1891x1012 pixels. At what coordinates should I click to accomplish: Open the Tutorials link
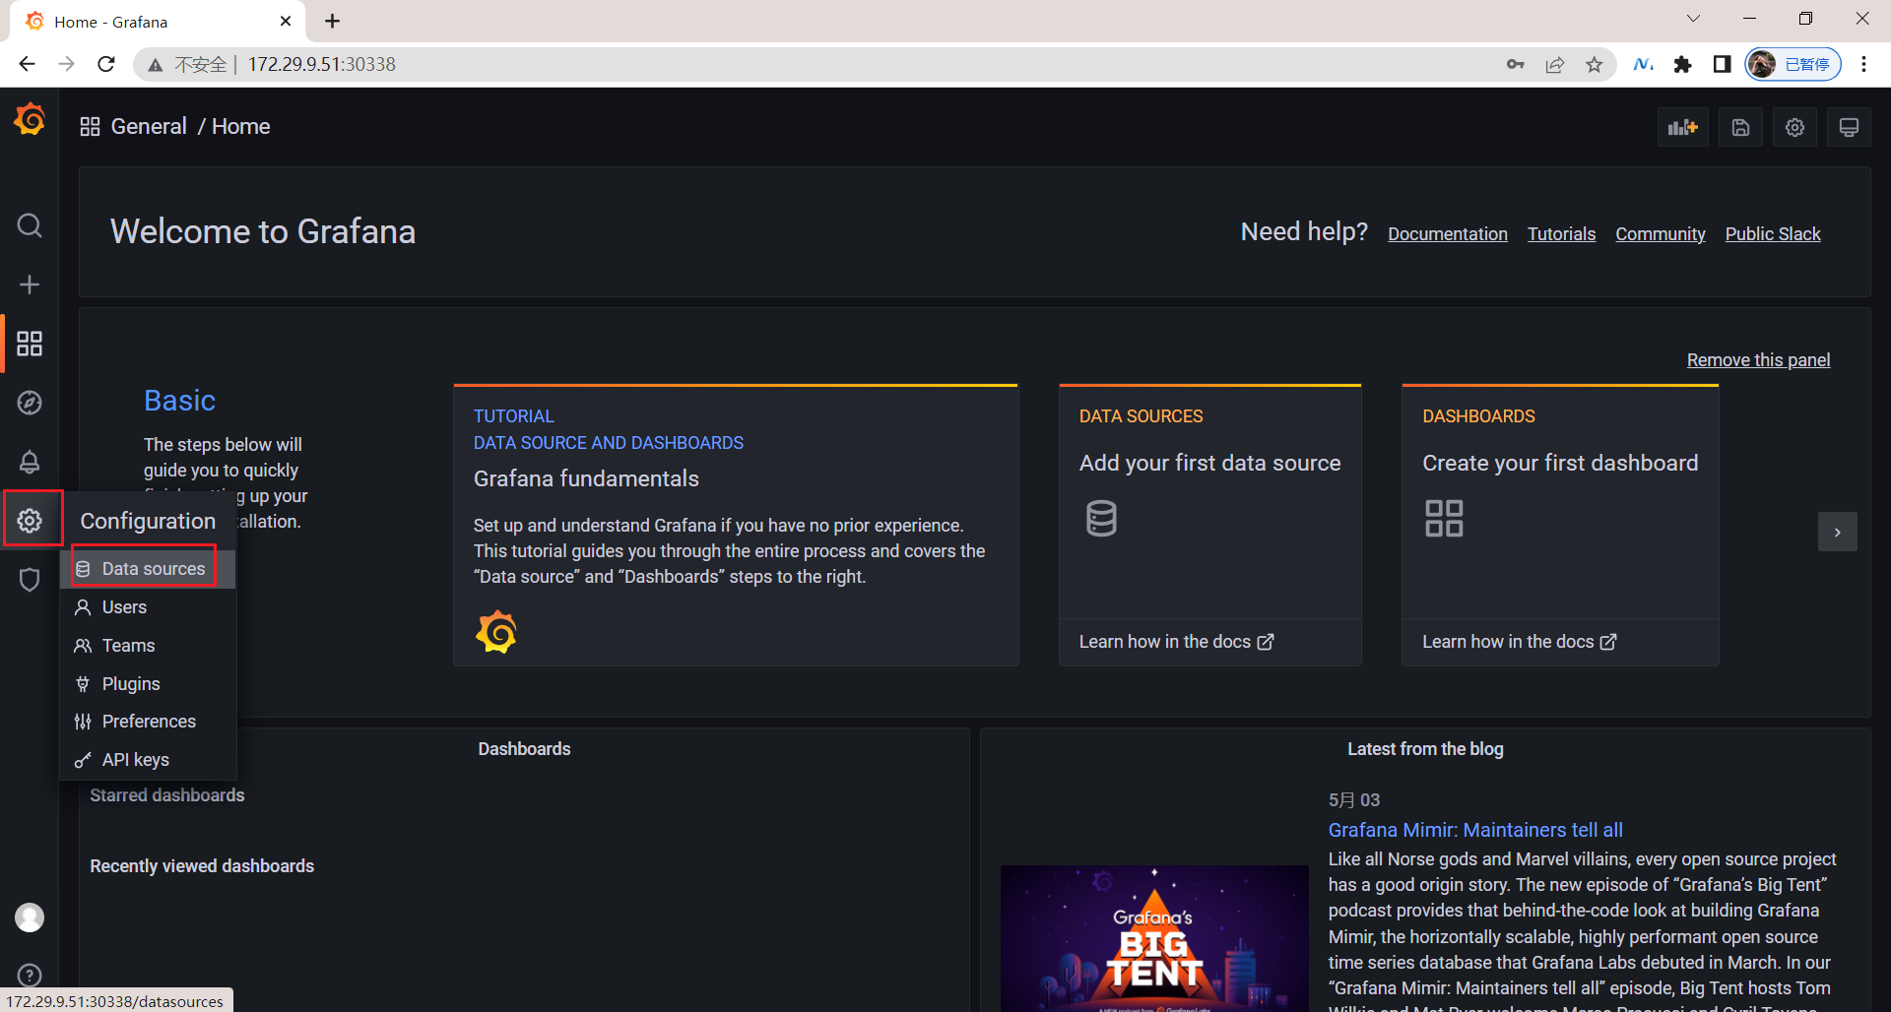(x=1561, y=234)
